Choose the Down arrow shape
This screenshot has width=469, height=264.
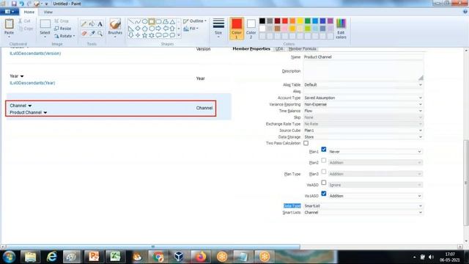click(x=130, y=35)
